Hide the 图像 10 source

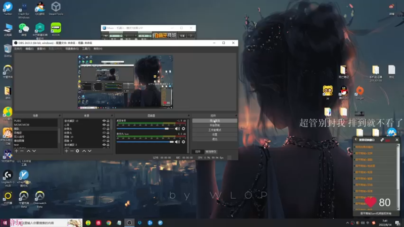click(104, 137)
